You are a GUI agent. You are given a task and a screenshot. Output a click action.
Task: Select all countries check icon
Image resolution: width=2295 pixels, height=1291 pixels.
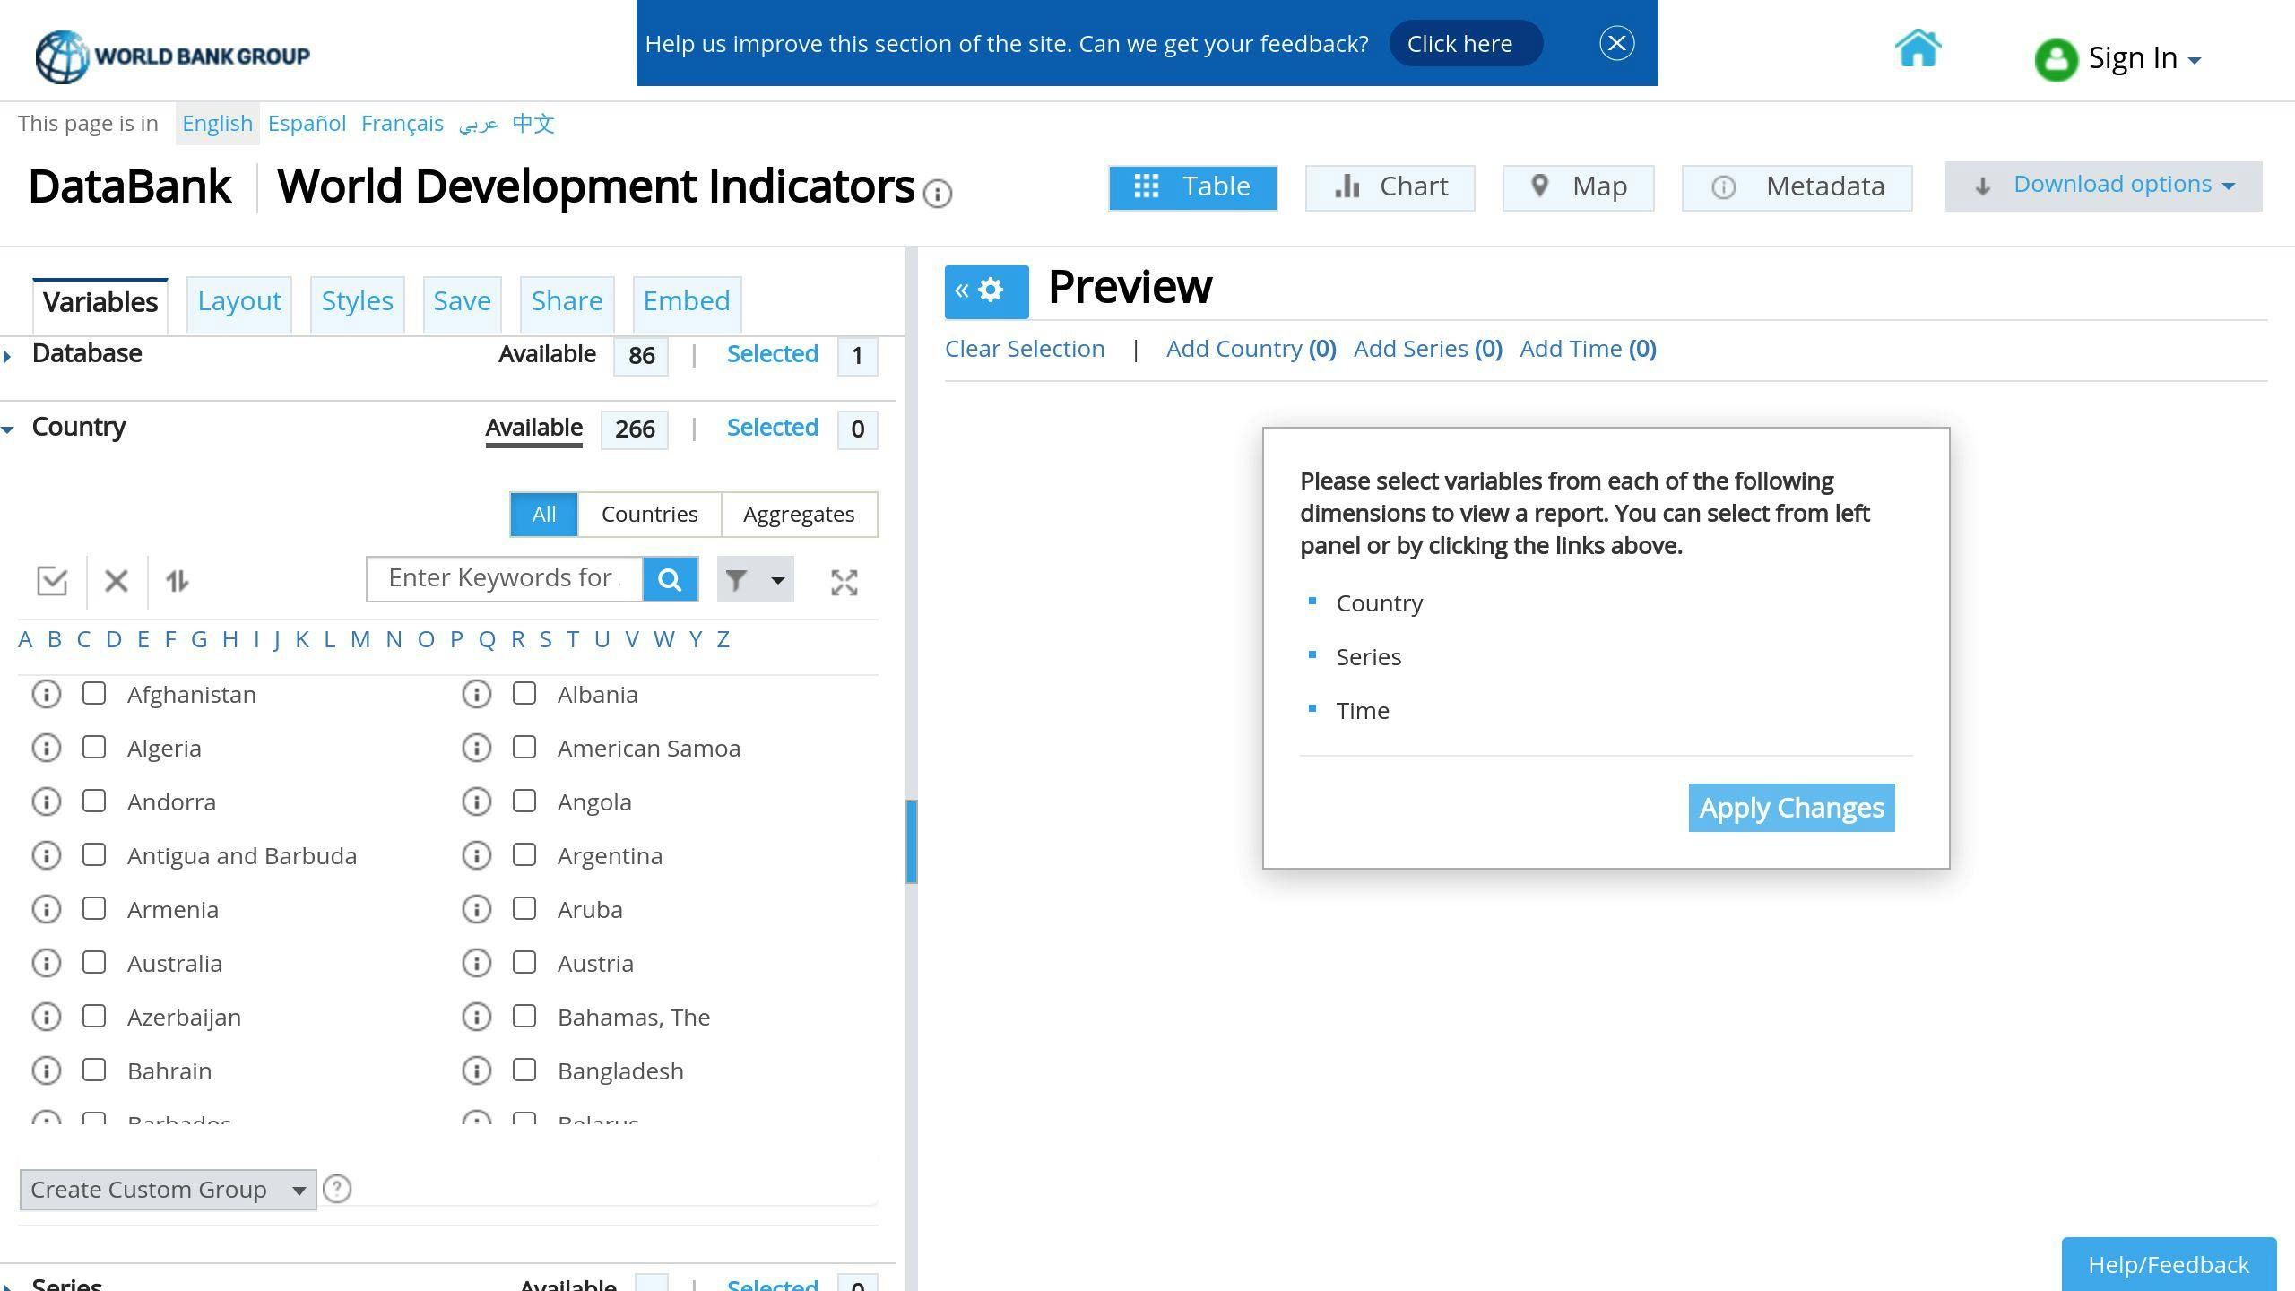(x=52, y=581)
